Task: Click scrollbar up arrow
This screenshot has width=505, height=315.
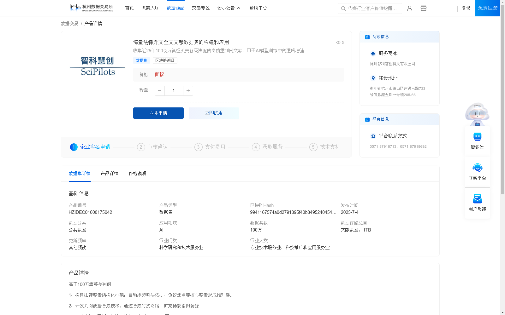Action: click(x=502, y=2)
